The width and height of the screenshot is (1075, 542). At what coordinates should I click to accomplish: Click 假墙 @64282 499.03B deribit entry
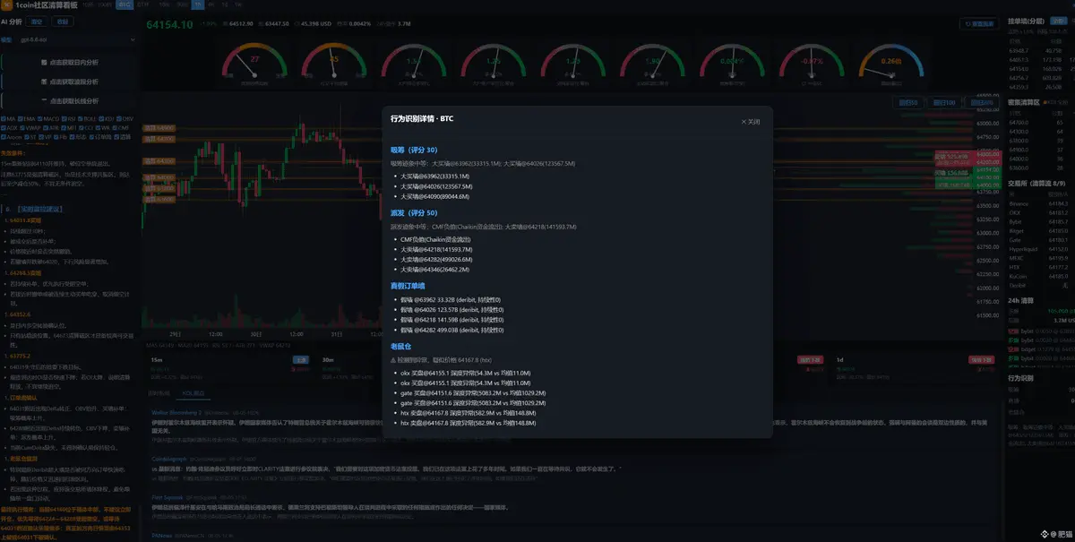[x=452, y=329]
